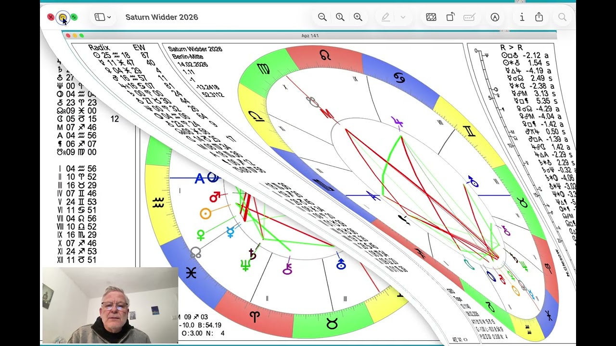Open the document info inspector
The image size is (616, 346).
pyautogui.click(x=522, y=17)
